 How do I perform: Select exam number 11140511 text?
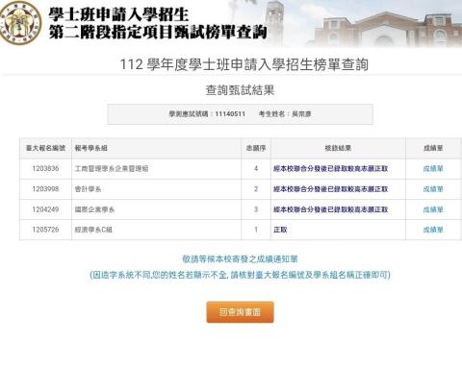(230, 114)
